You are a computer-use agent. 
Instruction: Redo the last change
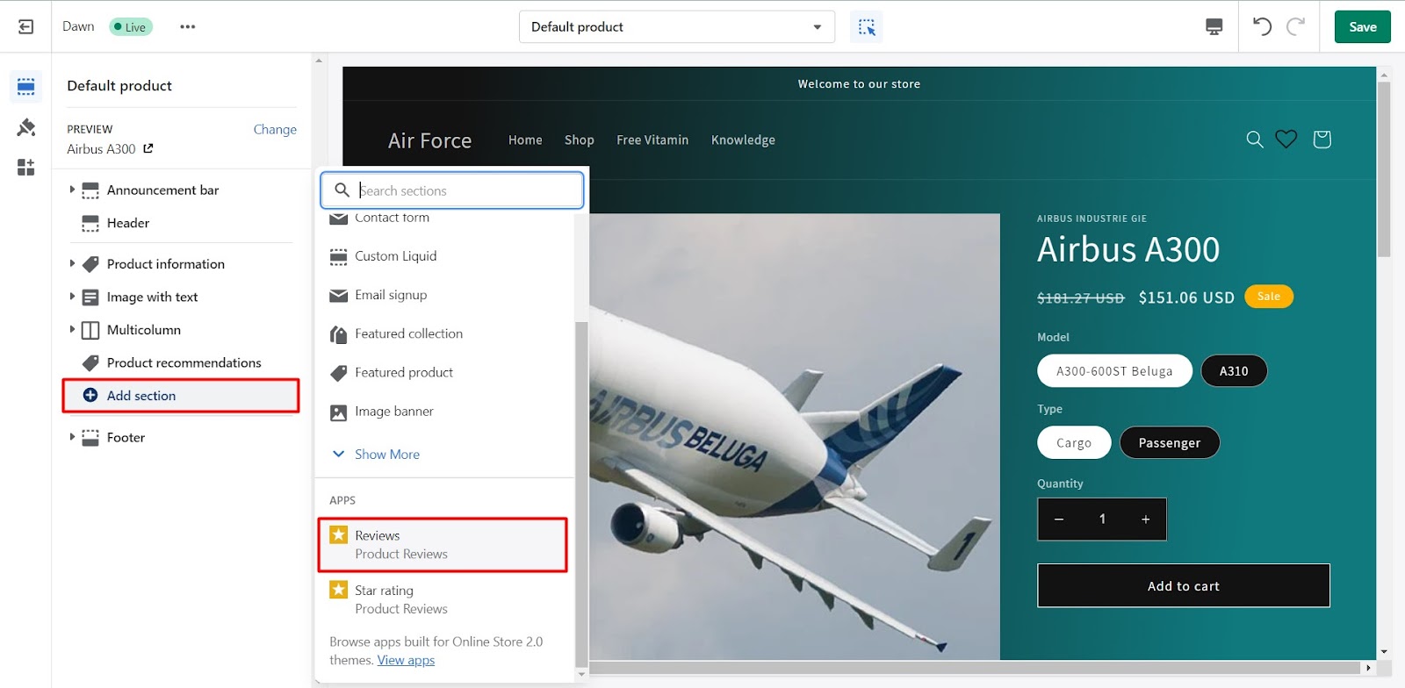tap(1295, 26)
